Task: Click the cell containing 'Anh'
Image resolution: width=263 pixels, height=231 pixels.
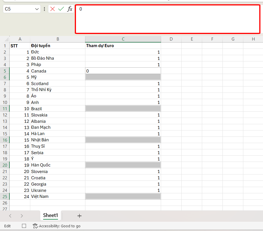Action: coord(58,102)
